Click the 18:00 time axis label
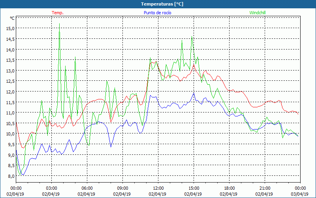This screenshot has height=198, width=316. coord(229,188)
